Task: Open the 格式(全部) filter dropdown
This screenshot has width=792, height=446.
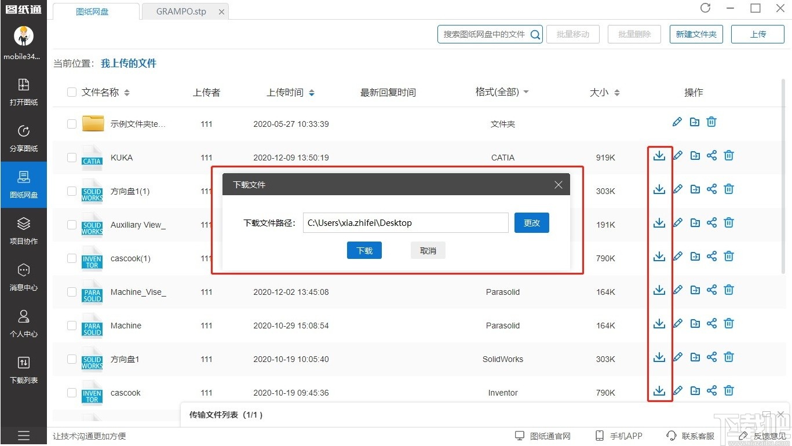Action: pyautogui.click(x=502, y=92)
